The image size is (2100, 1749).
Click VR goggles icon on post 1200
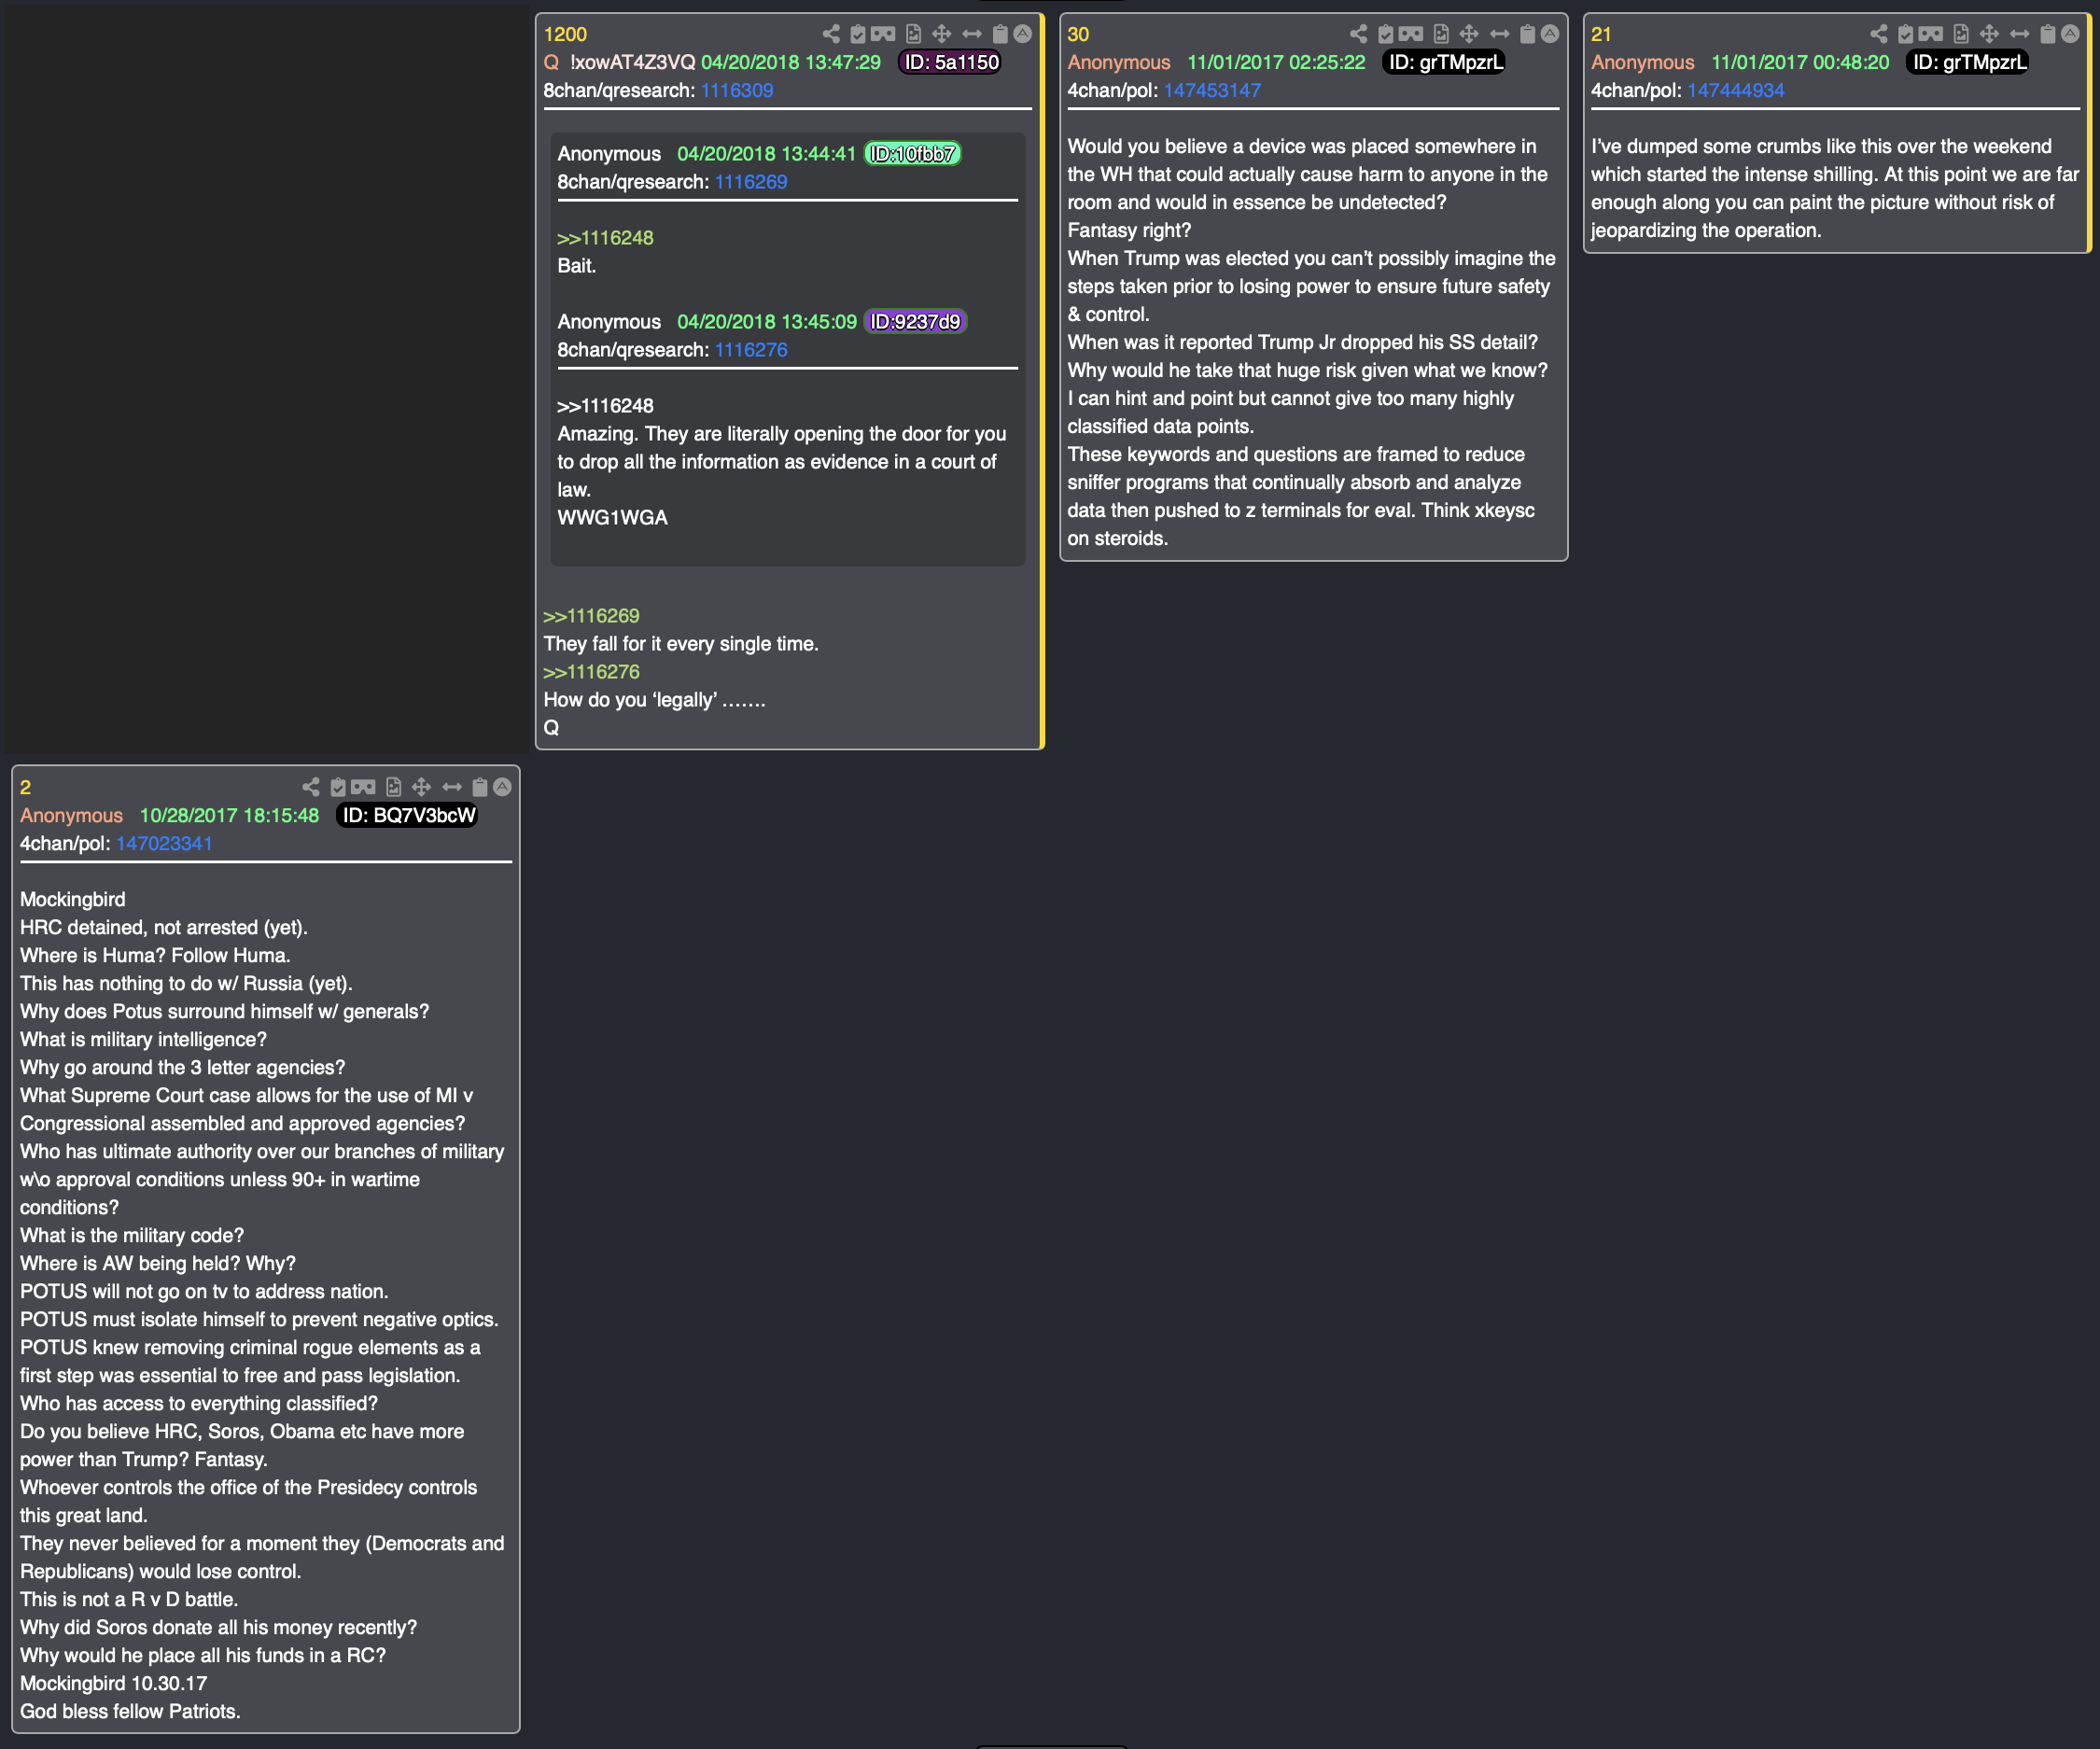pos(883,34)
